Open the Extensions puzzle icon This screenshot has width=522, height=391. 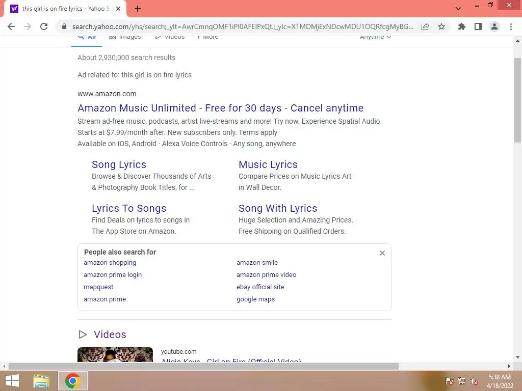[462, 26]
